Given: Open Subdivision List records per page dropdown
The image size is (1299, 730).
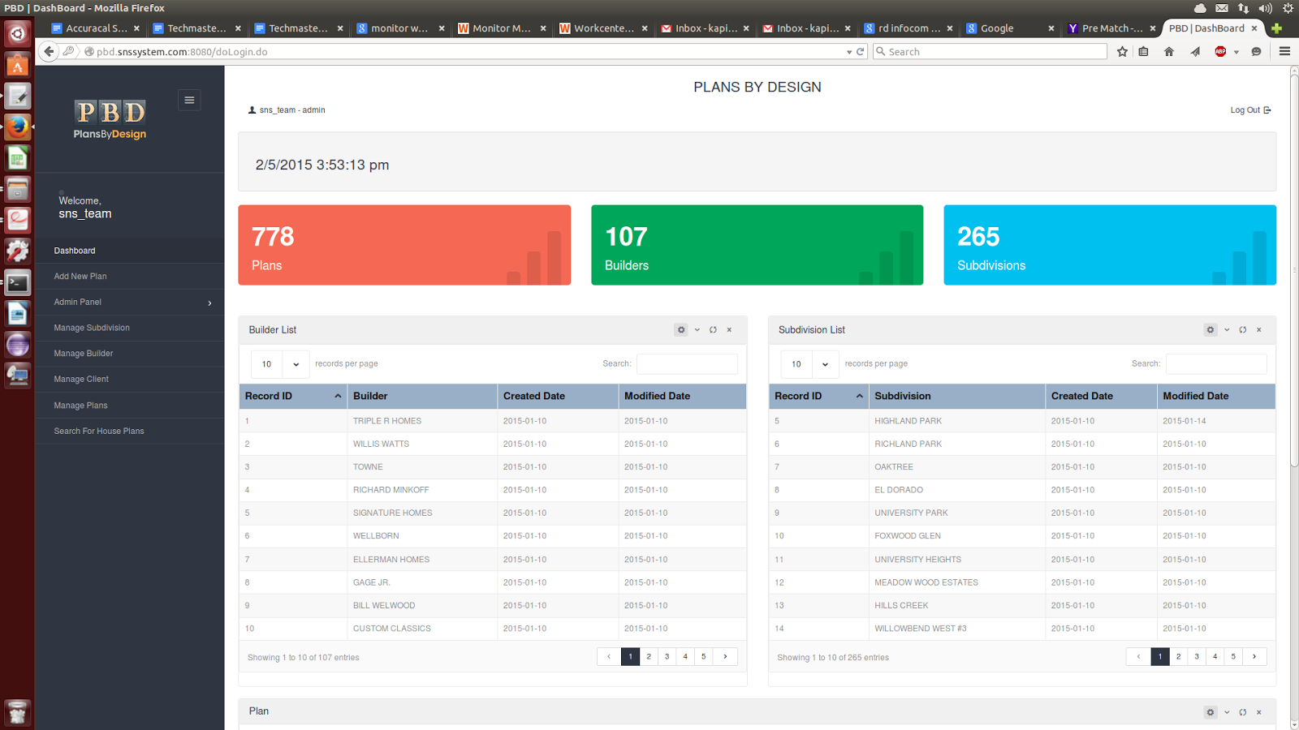Looking at the screenshot, I should (809, 364).
